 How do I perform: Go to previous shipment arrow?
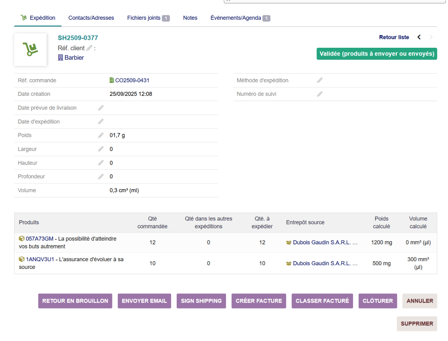[x=419, y=37]
